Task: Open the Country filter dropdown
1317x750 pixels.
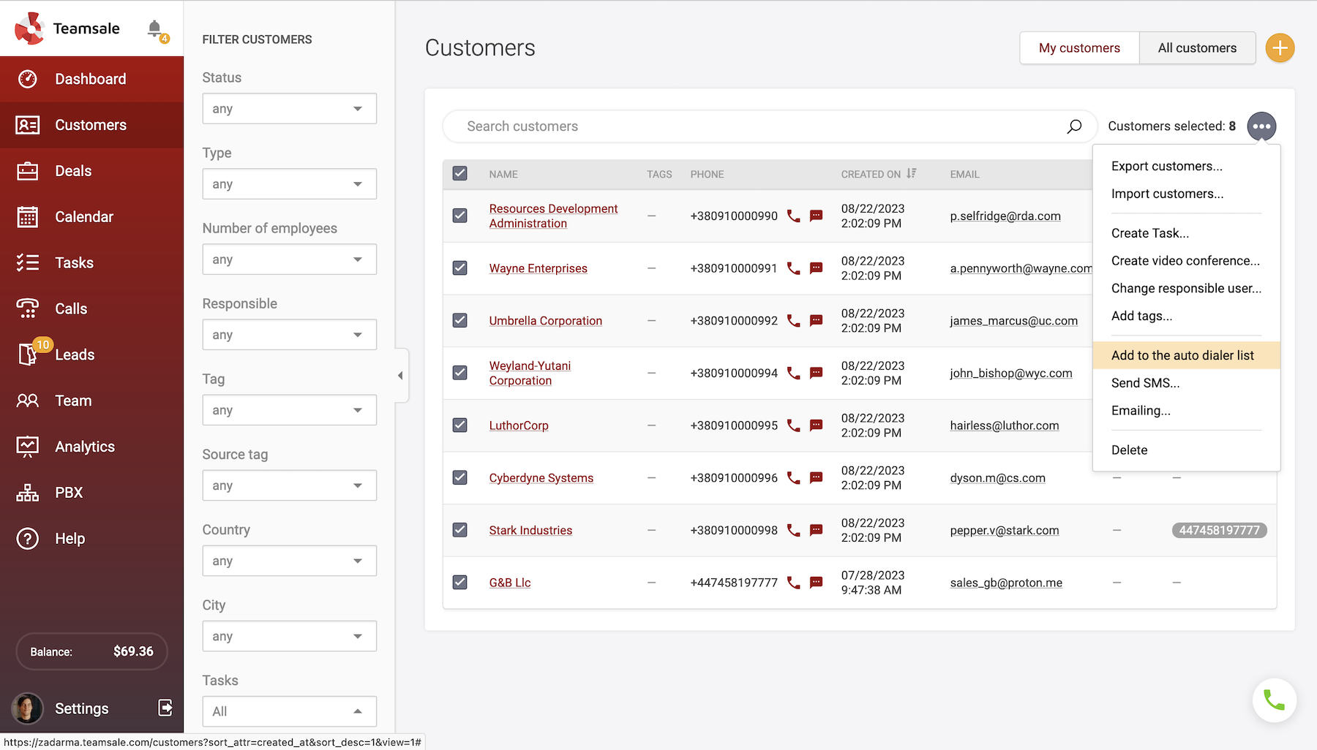Action: pyautogui.click(x=289, y=561)
